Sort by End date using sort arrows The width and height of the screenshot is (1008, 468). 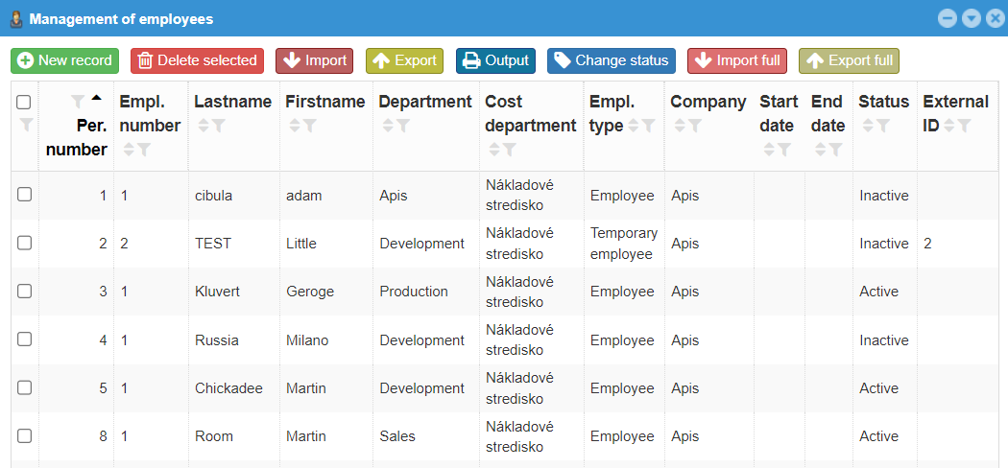coord(820,150)
